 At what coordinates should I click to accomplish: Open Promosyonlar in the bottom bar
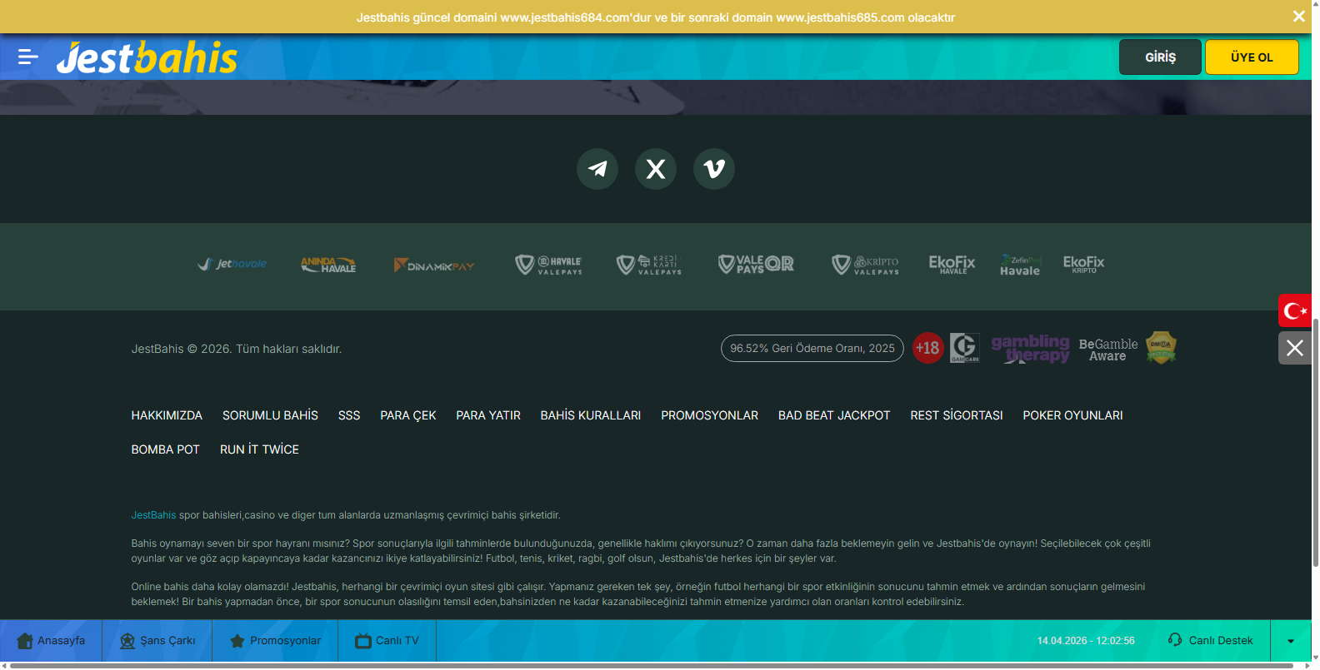coord(275,641)
